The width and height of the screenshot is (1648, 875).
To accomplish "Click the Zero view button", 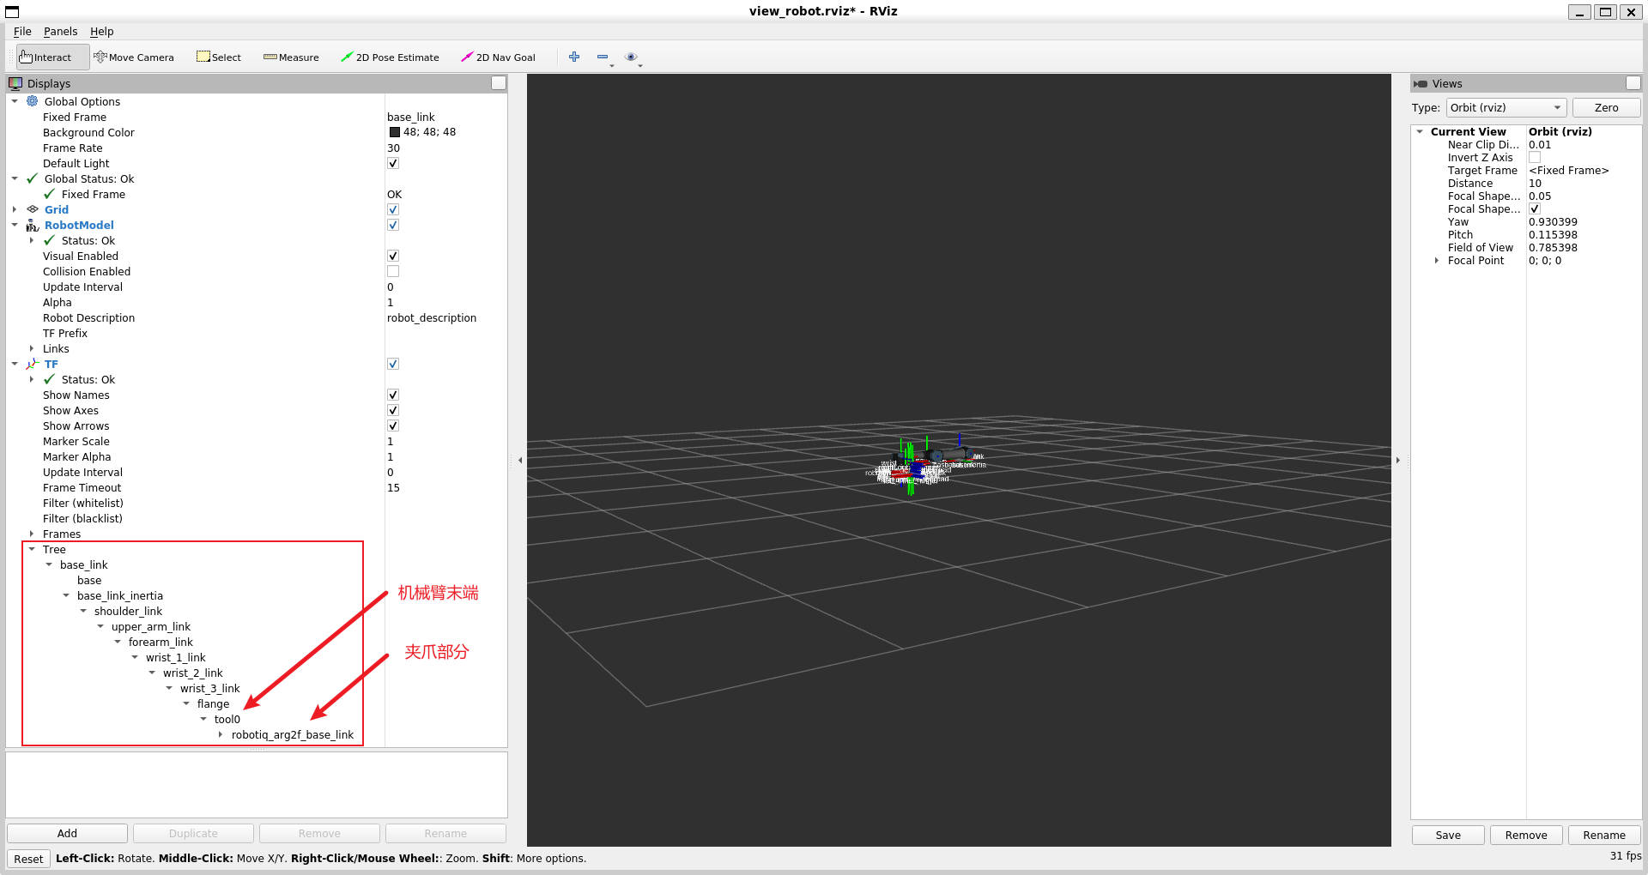I will [x=1606, y=108].
